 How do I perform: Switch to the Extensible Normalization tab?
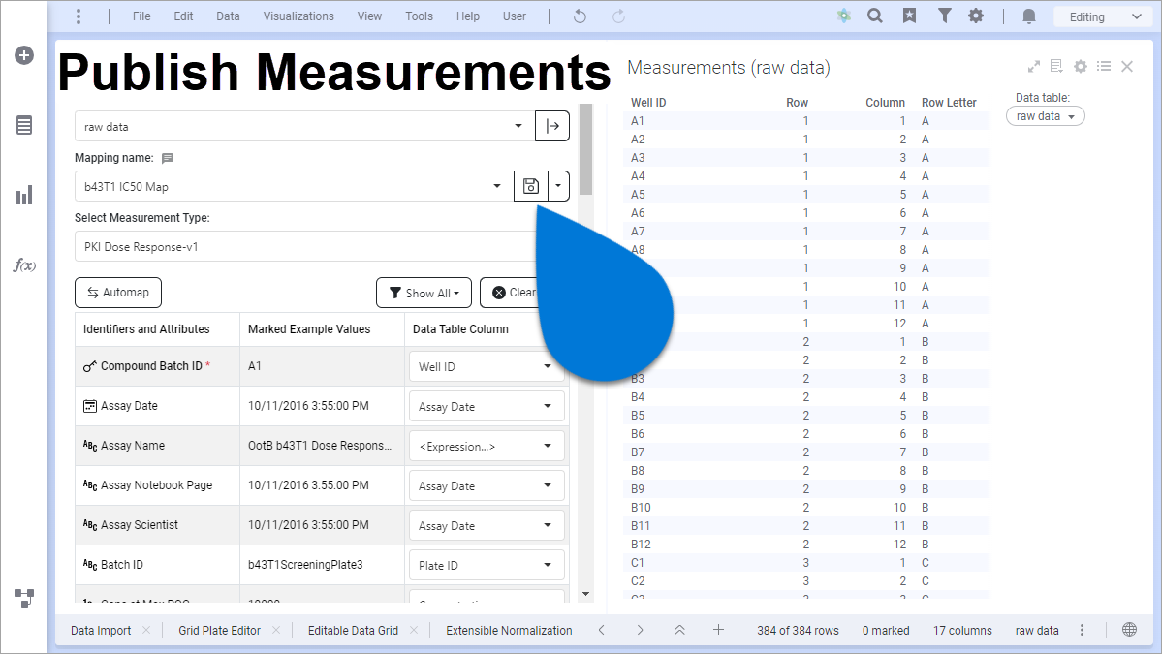tap(509, 631)
